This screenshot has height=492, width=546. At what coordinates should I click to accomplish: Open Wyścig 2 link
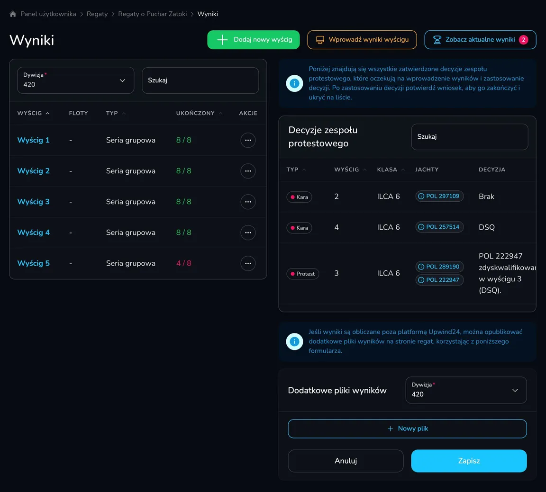34,171
